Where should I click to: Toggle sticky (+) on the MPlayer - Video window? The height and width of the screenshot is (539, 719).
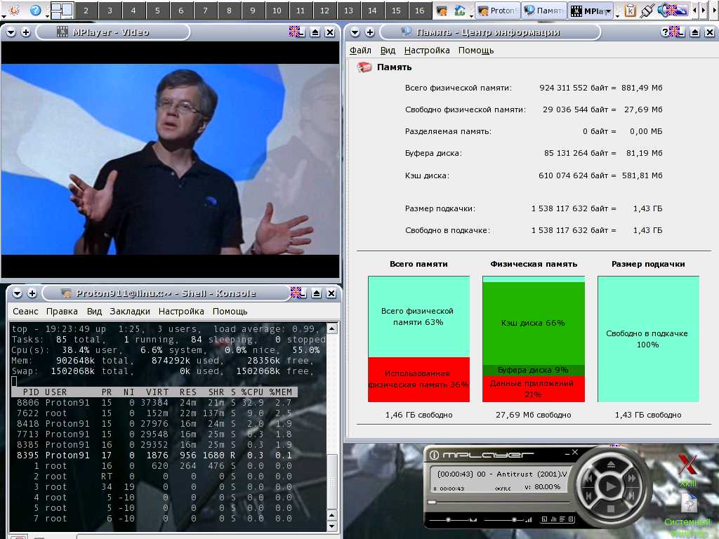[x=26, y=32]
